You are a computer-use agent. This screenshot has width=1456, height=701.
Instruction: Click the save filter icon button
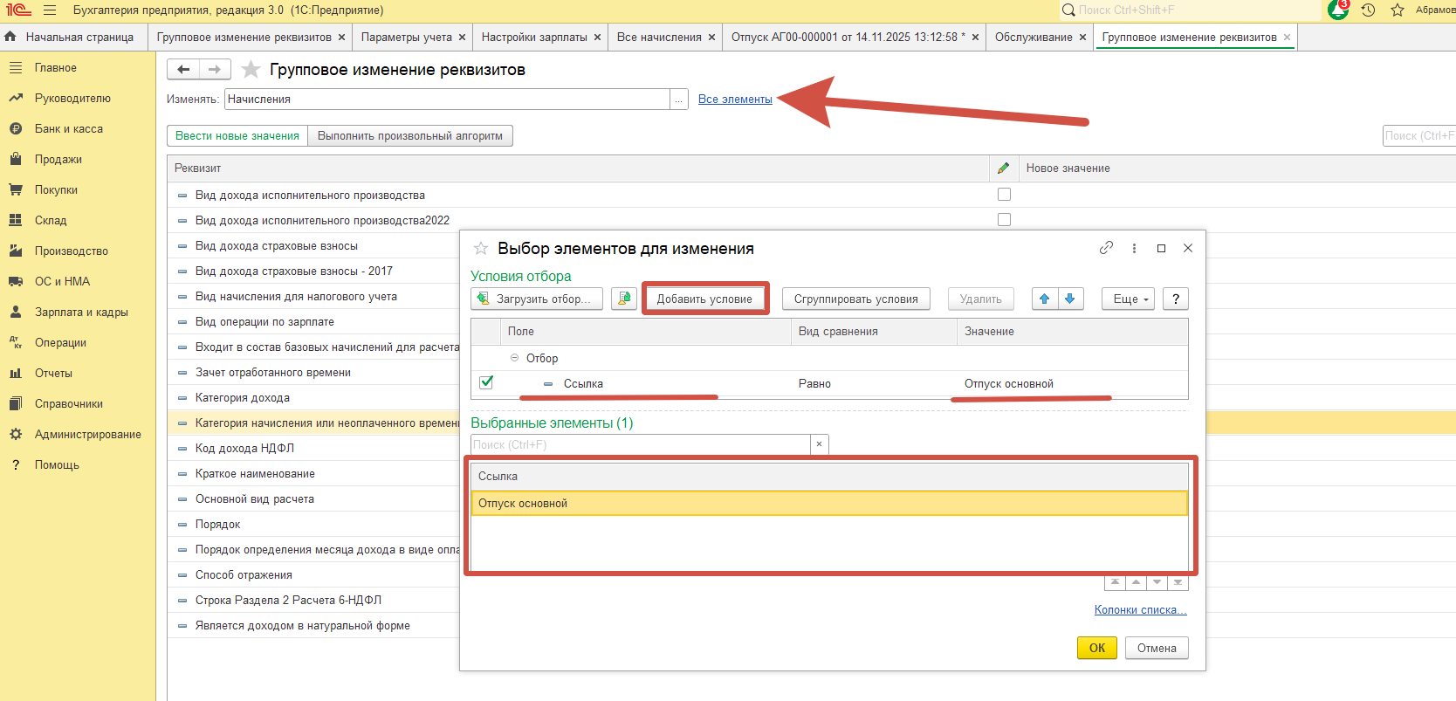point(623,299)
